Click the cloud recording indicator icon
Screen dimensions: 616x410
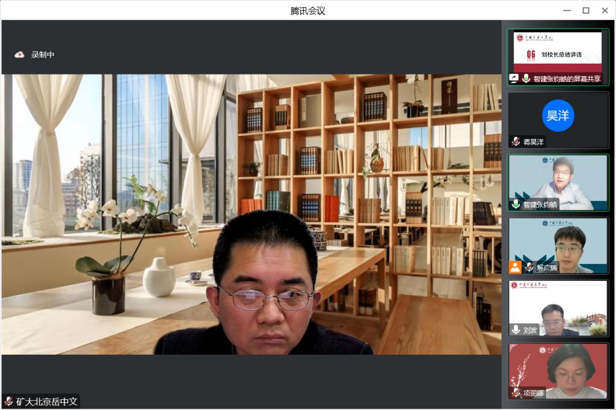coord(19,55)
